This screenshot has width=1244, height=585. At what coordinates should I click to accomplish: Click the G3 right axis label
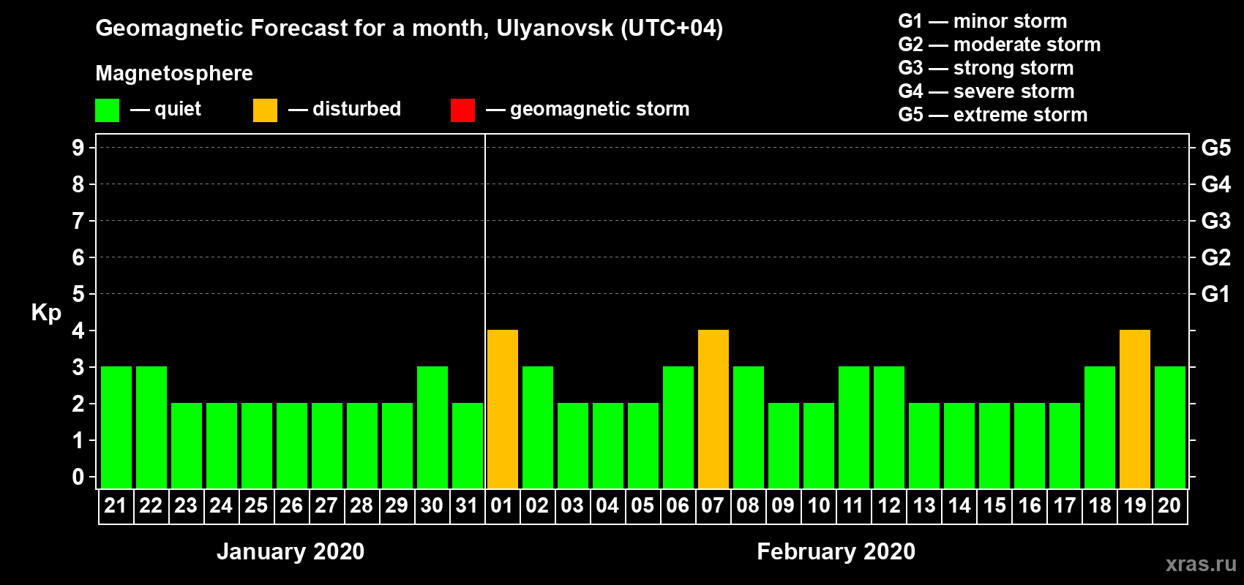coord(1216,221)
